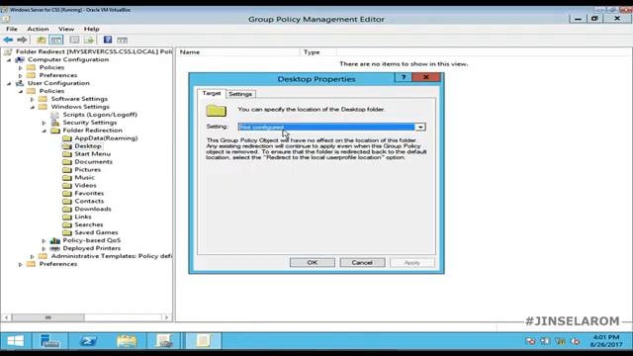
Task: Collapse the Windows Settings node
Action: click(33, 107)
